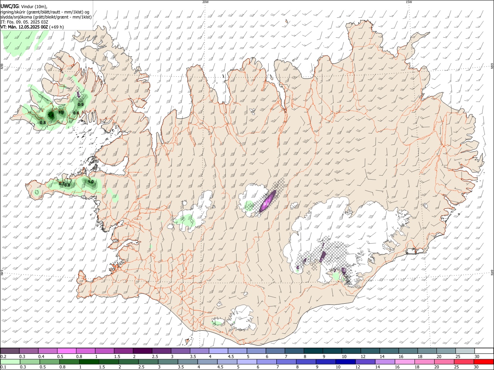Click the bottom-row swatch between 4 and 4.5
This screenshot has height=370, width=494.
[x=207, y=362]
